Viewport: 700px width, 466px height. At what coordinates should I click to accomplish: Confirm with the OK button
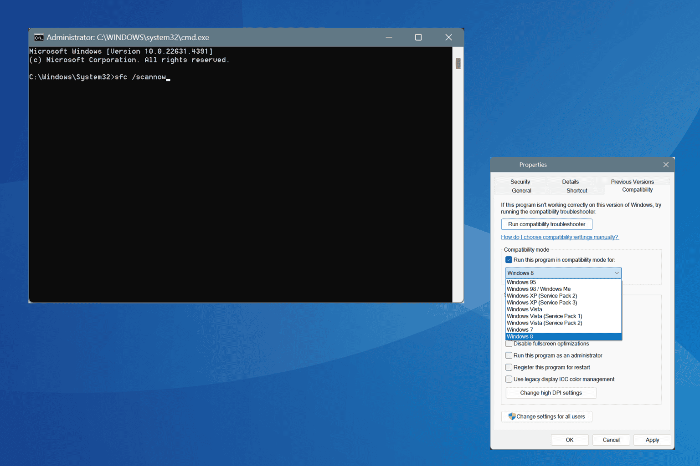[x=570, y=440]
